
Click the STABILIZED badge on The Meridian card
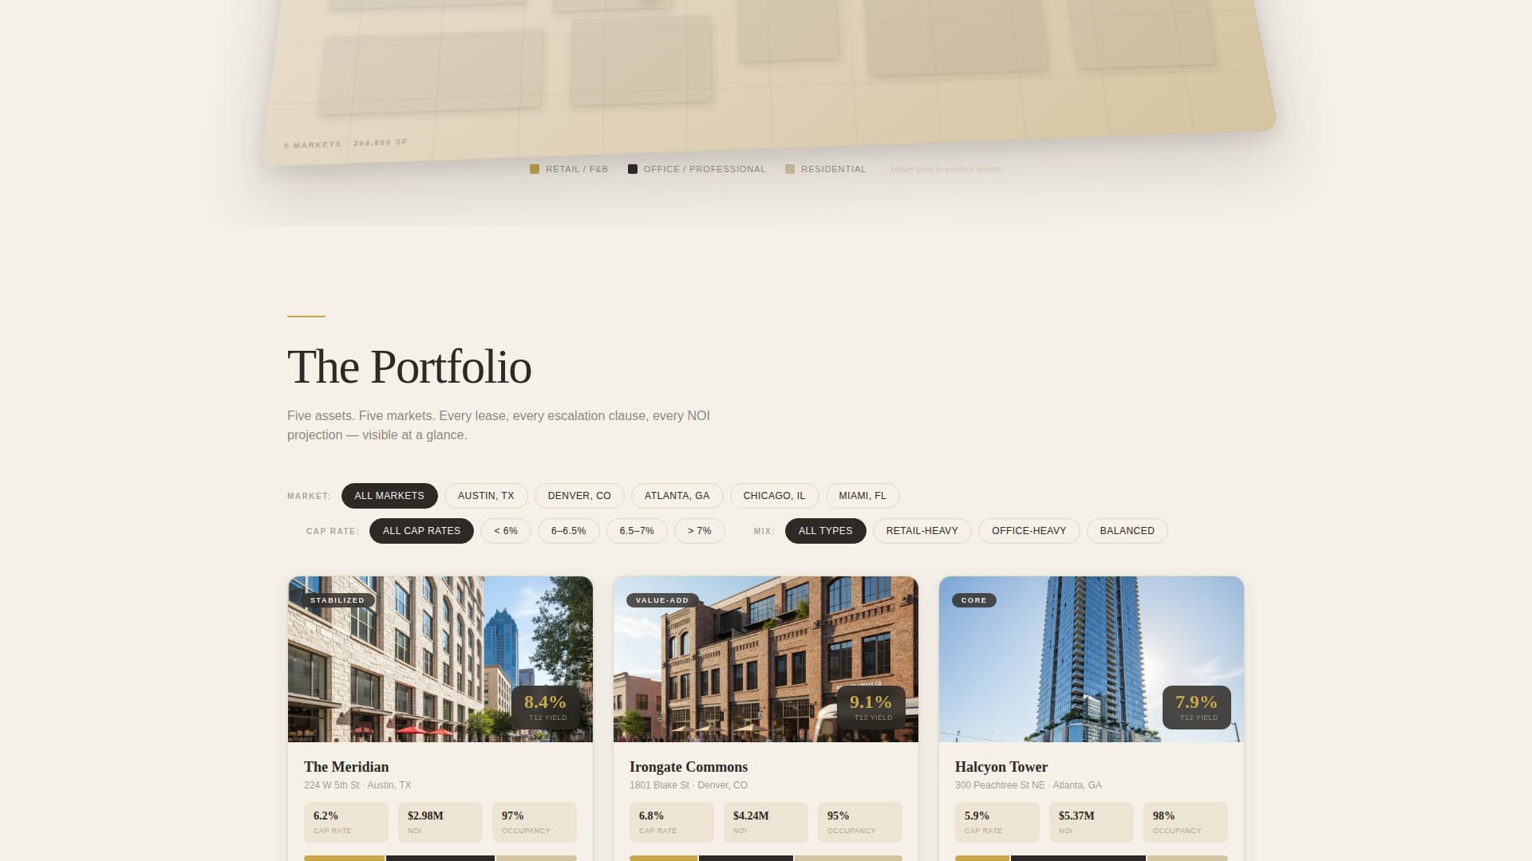[337, 600]
